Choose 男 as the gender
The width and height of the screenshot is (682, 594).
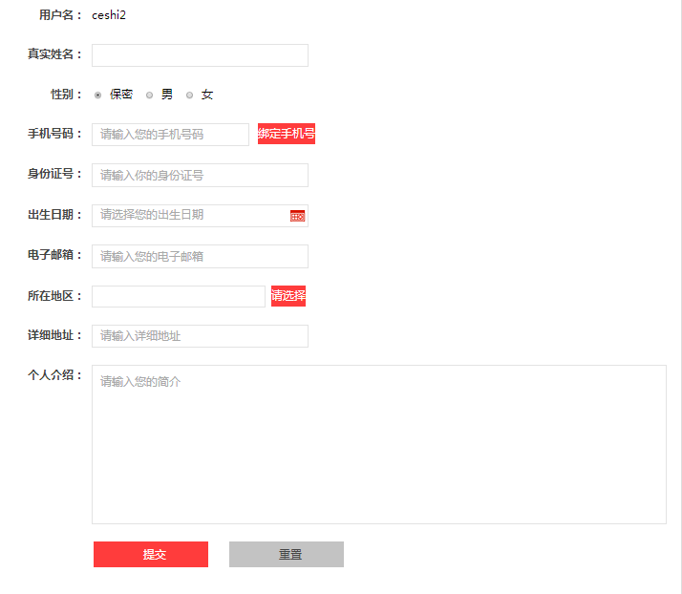click(150, 95)
